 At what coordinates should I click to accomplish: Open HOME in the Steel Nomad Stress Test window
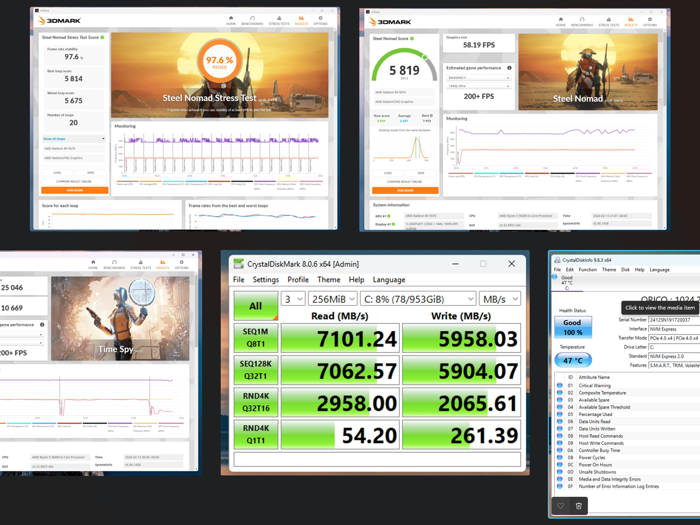tap(231, 21)
